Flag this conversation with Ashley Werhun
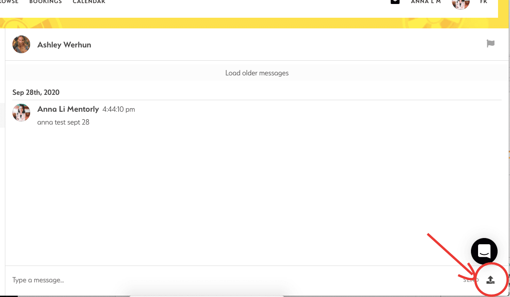 click(x=490, y=43)
